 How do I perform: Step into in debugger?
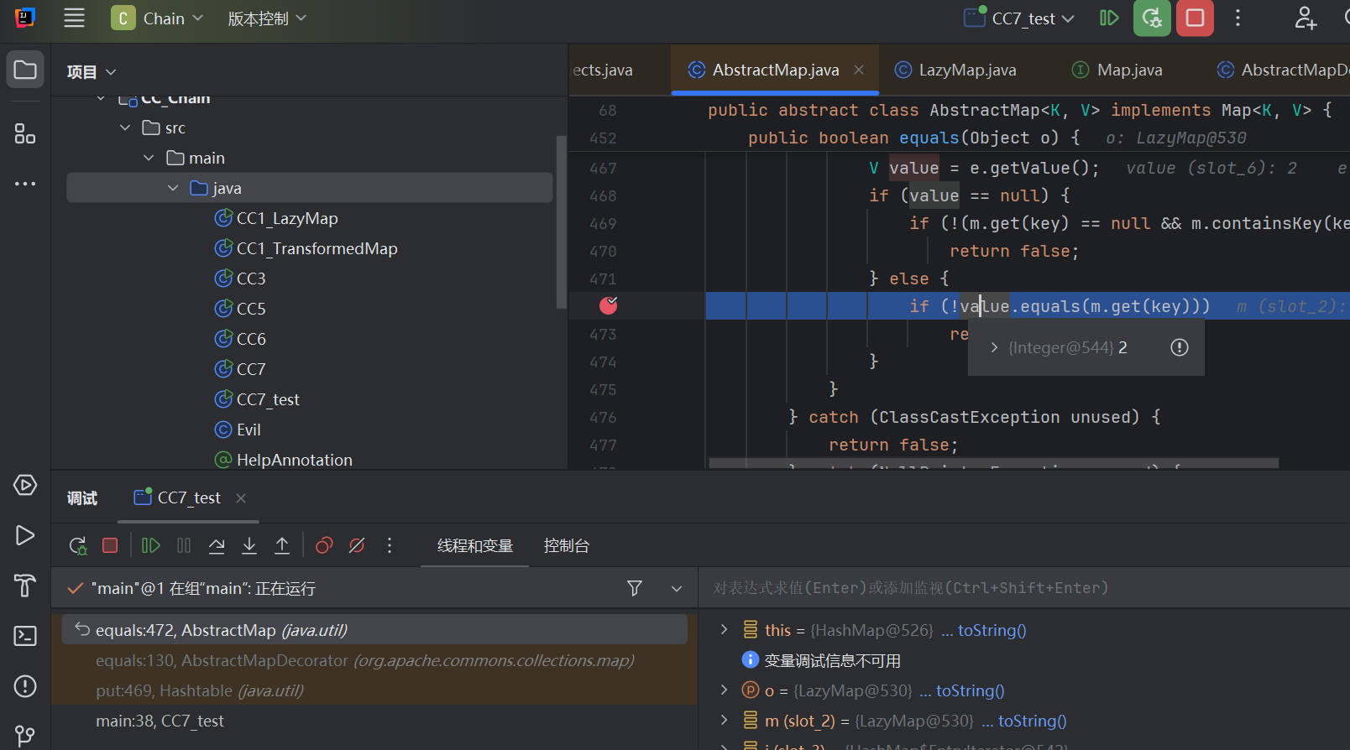249,546
